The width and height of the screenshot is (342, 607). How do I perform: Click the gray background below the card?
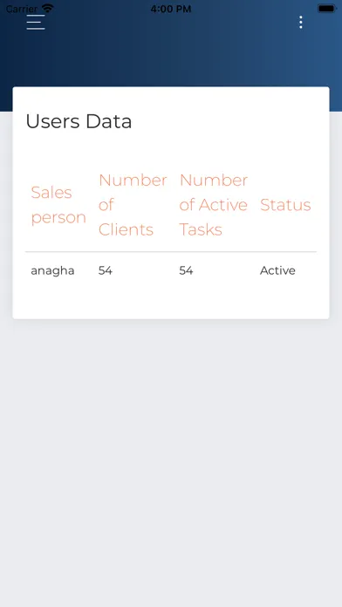pyautogui.click(x=171, y=462)
